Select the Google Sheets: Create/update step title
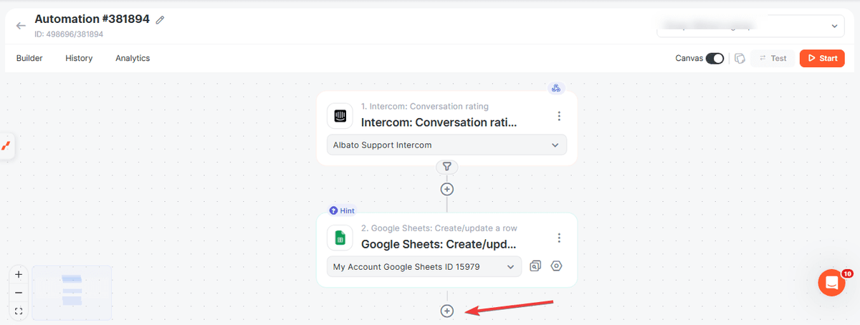 438,244
